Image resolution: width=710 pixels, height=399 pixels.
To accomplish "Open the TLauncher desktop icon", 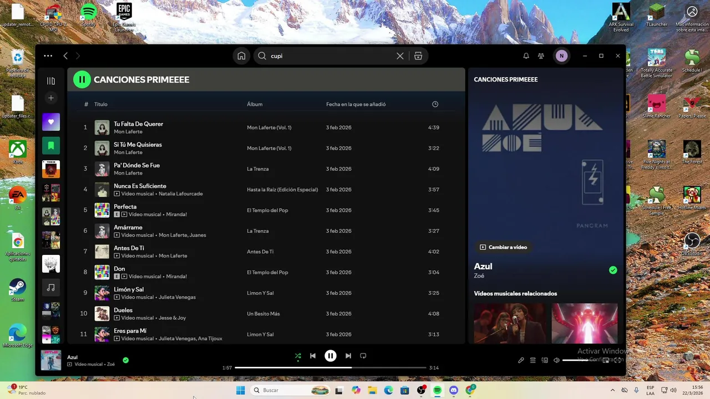I will 657,15.
